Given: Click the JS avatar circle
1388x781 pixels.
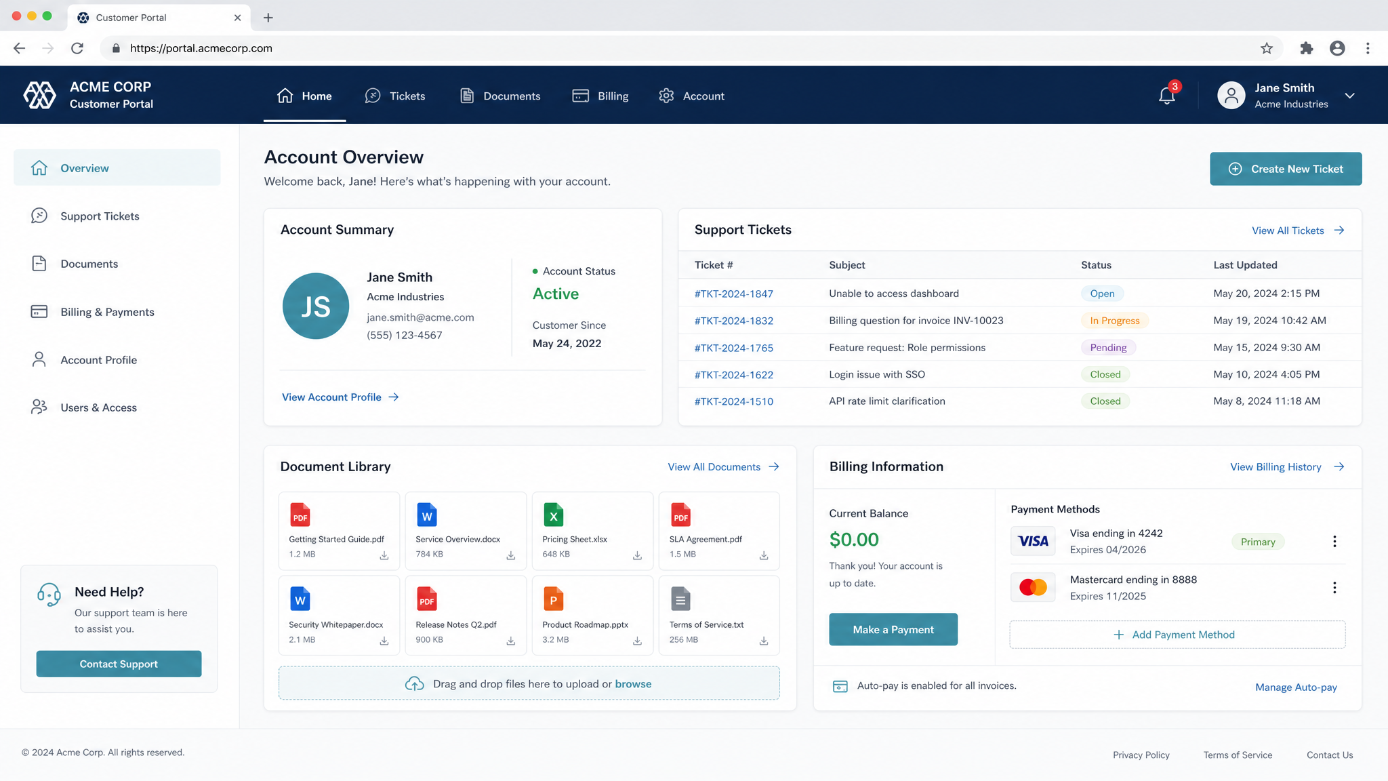Looking at the screenshot, I should [x=316, y=306].
